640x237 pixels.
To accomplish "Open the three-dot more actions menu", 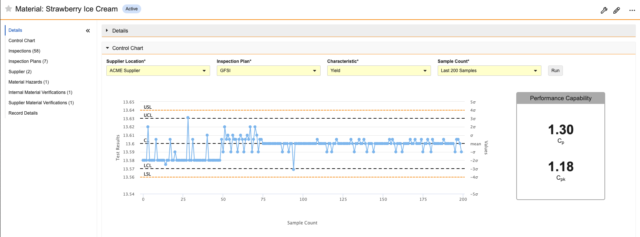I will point(632,10).
